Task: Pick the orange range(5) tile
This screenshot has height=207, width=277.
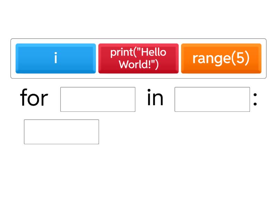Action: 221,58
